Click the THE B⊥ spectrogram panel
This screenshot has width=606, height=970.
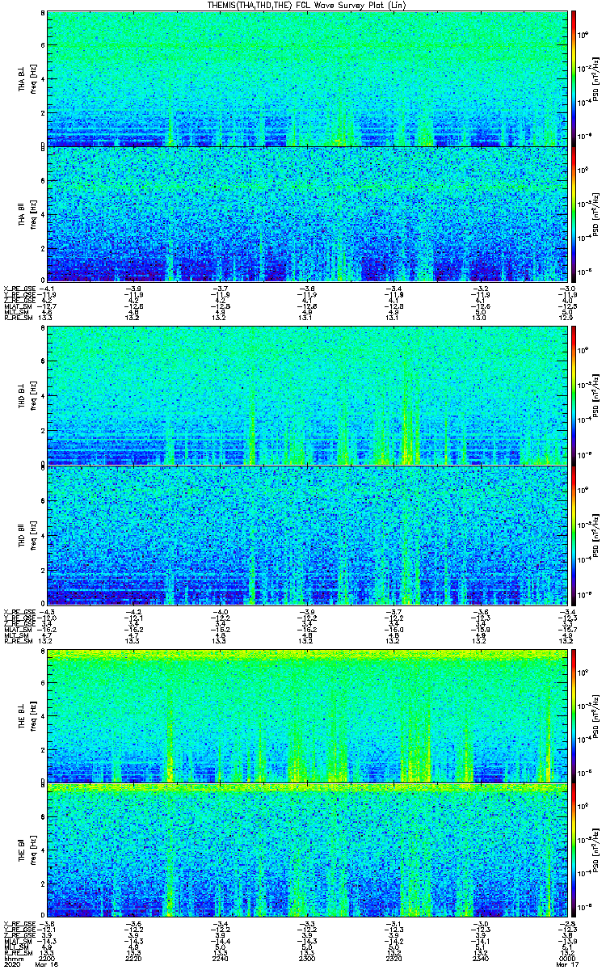[306, 716]
